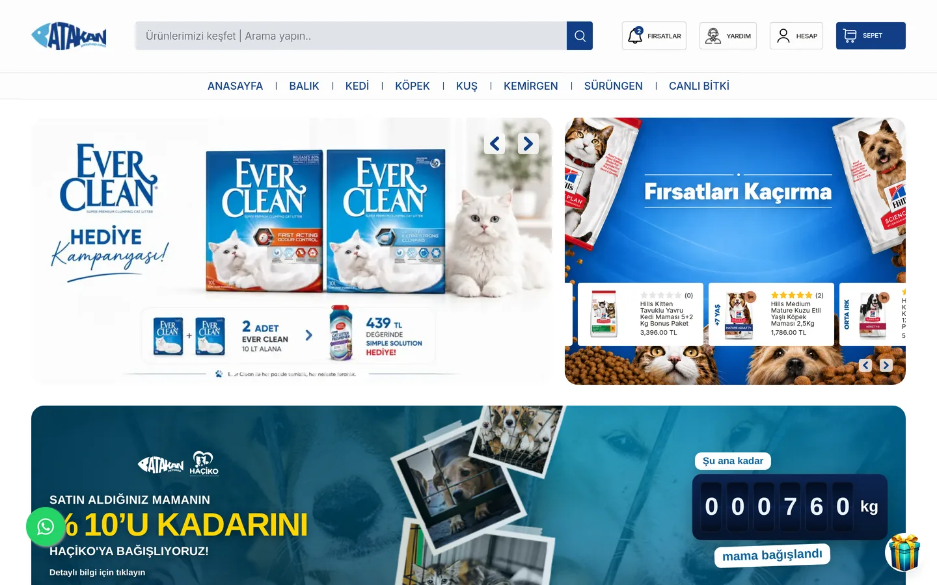This screenshot has height=585, width=937.
Task: Click the 'mama bağışlandı' label
Action: coord(772,555)
